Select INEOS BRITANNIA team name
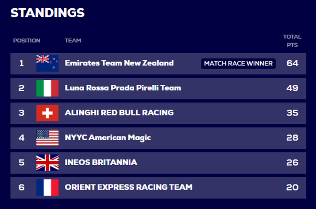 coord(101,162)
